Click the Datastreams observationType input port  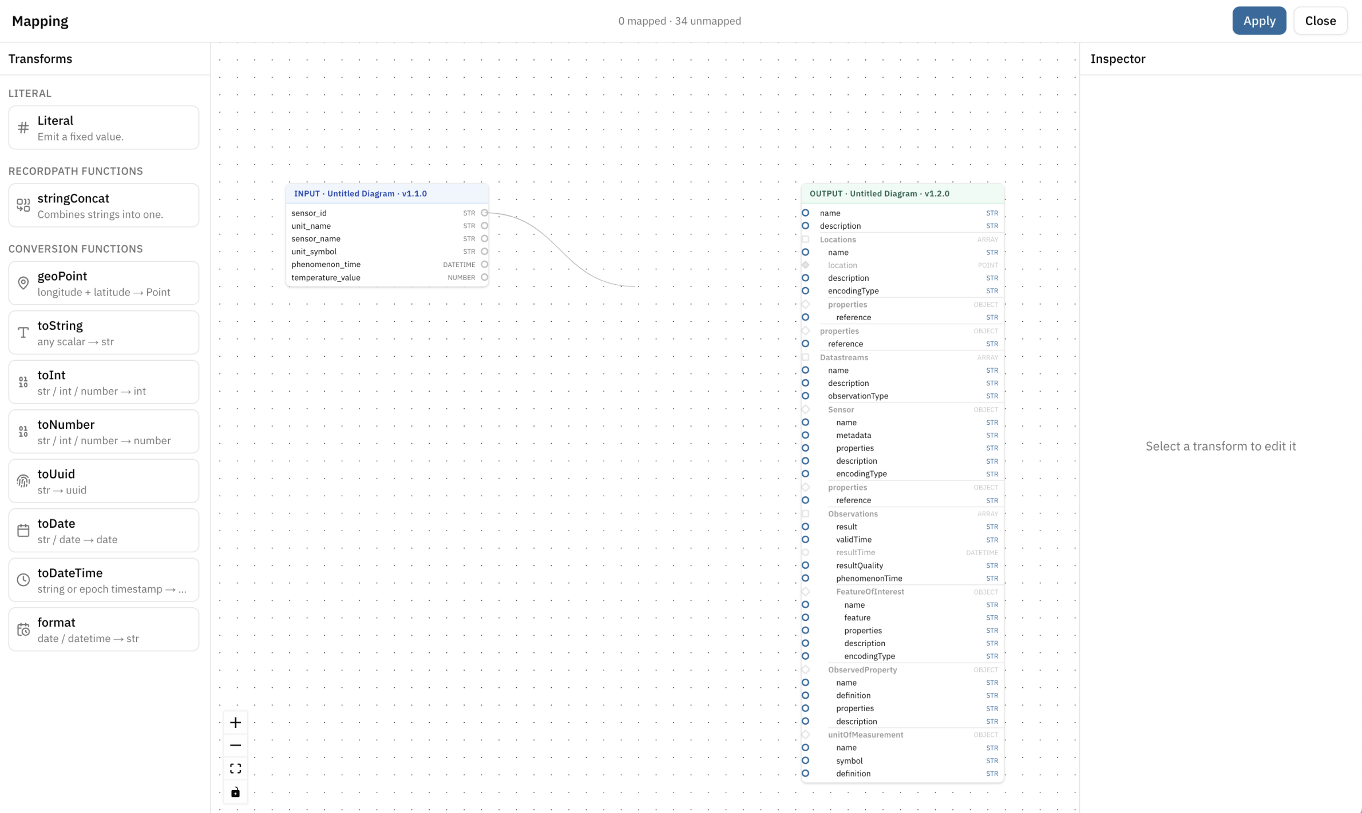click(x=805, y=396)
